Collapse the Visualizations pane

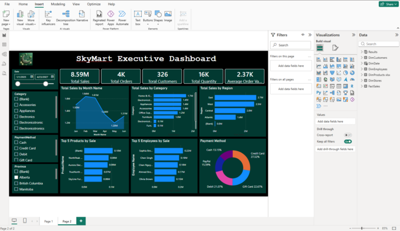coord(353,35)
